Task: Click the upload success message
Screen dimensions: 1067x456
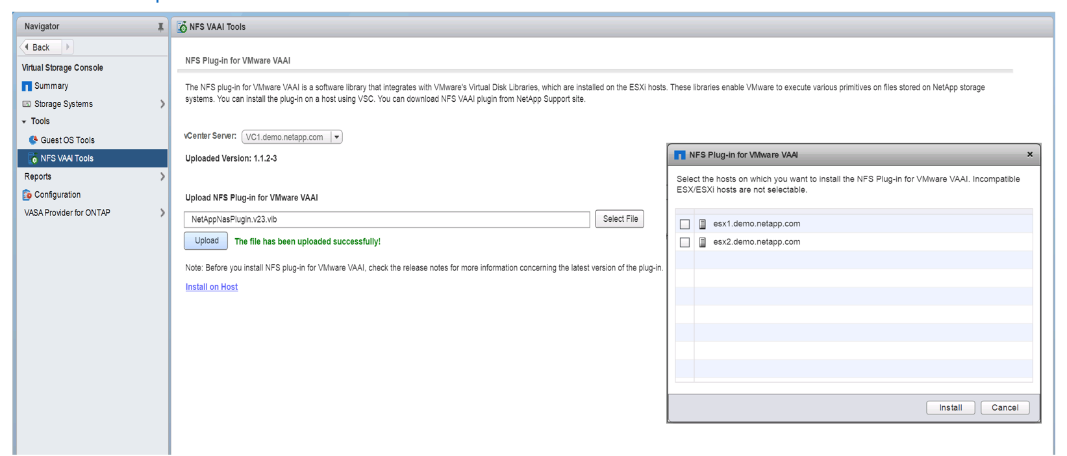Action: tap(307, 241)
